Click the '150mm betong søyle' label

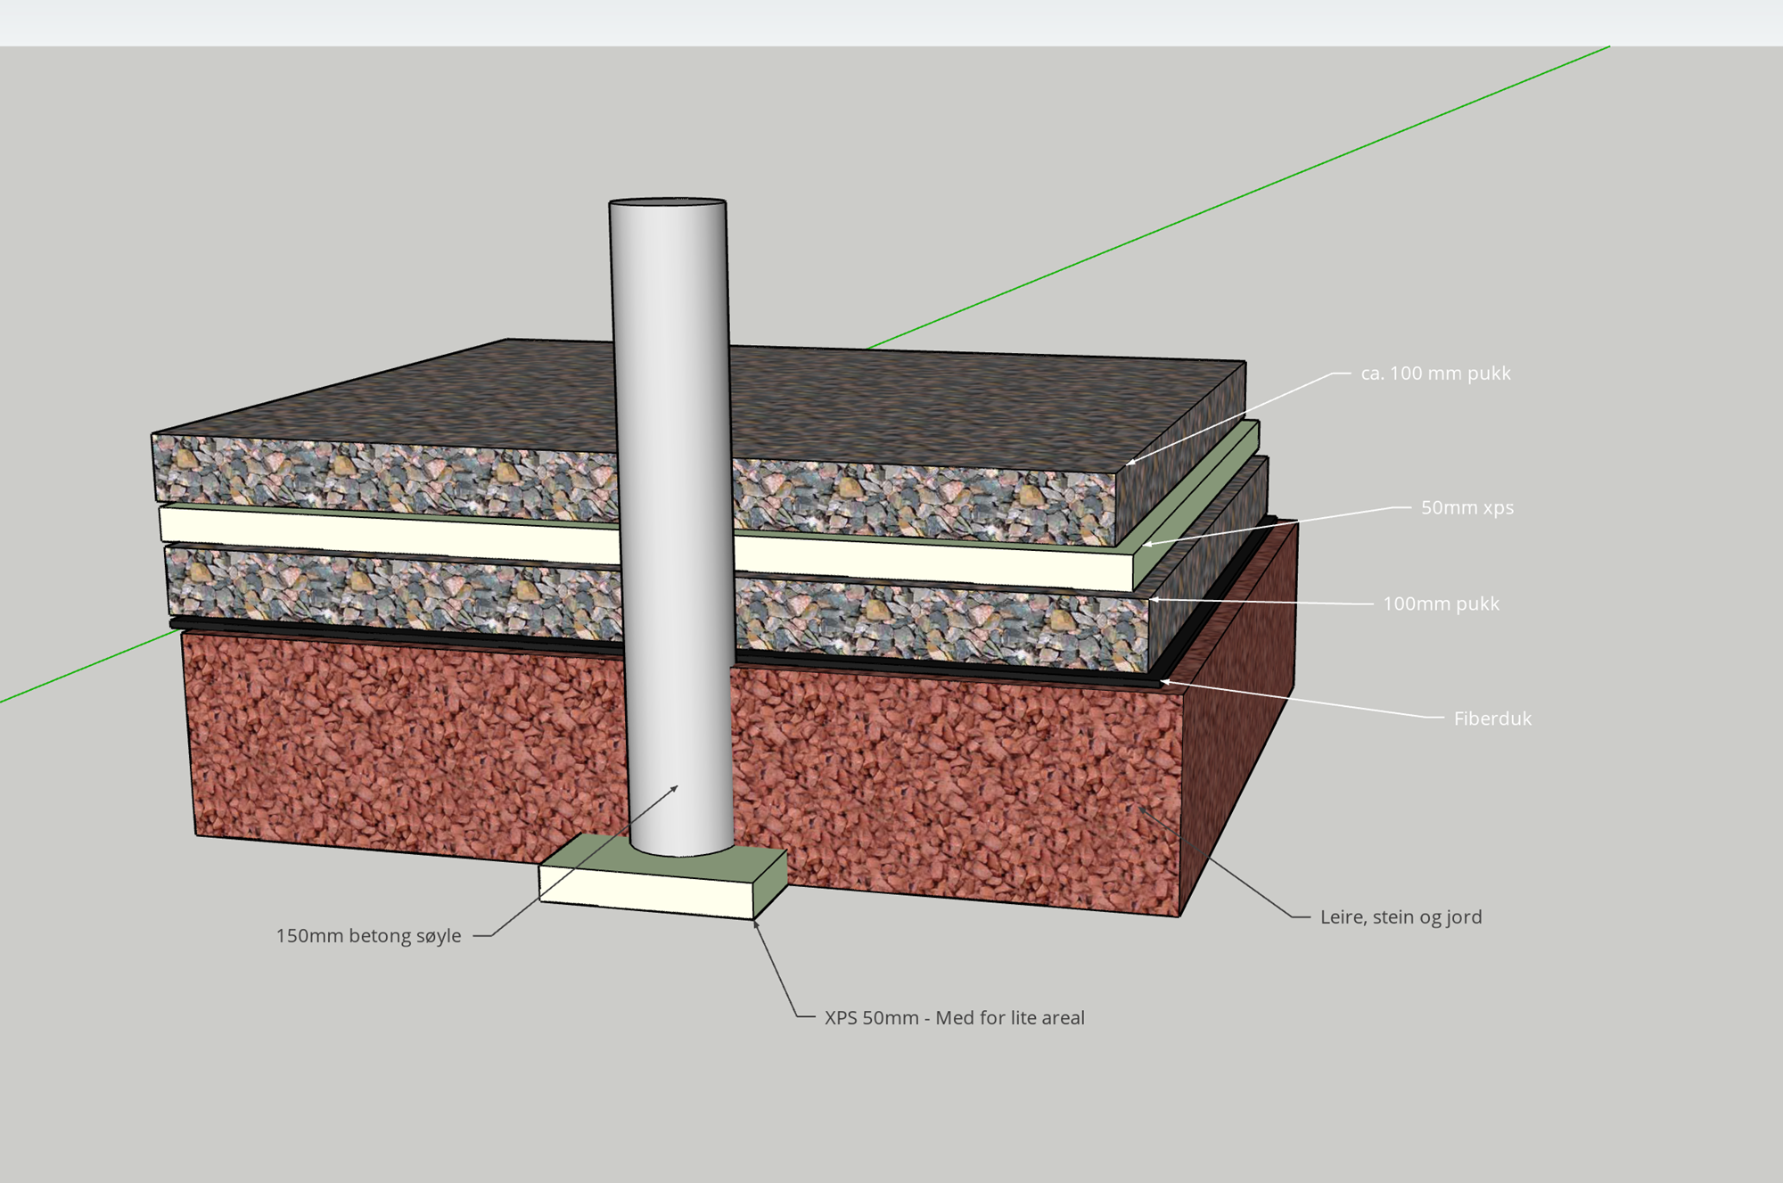(368, 936)
